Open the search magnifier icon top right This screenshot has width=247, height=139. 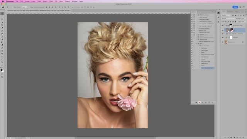[x=240, y=7]
